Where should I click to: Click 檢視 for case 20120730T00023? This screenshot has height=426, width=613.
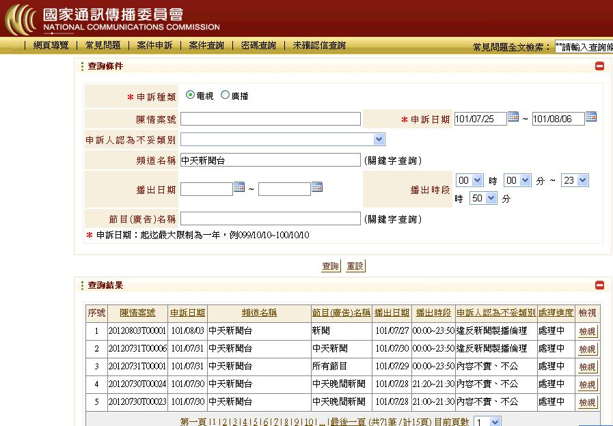587,402
